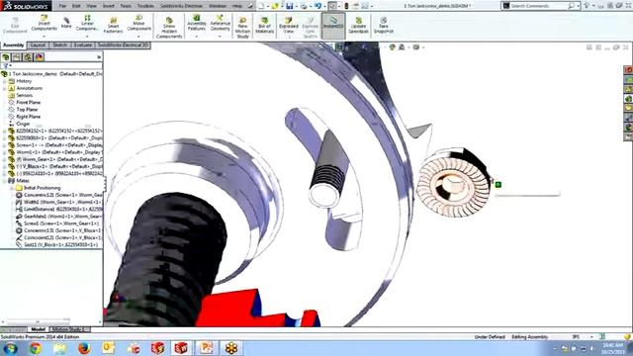633x356 pixels.
Task: Switch to the Model tab at bottom
Action: [x=39, y=329]
